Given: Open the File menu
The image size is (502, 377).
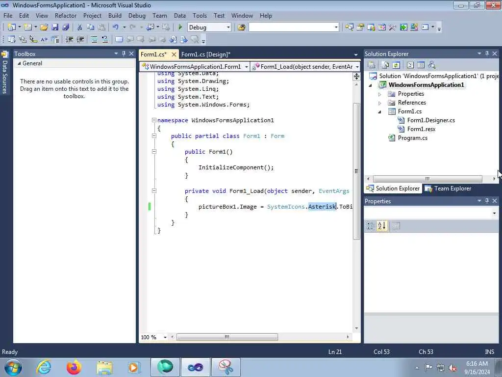Looking at the screenshot, I should (x=8, y=15).
